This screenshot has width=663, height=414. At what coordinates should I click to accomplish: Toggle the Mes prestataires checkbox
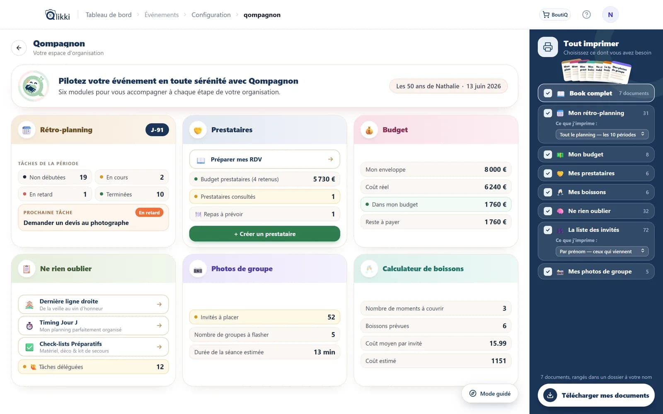click(548, 173)
